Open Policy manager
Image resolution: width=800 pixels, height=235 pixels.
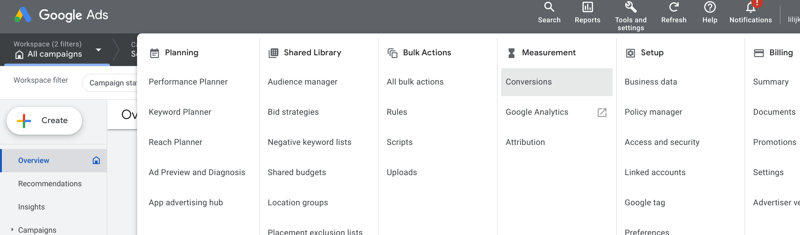pos(653,112)
